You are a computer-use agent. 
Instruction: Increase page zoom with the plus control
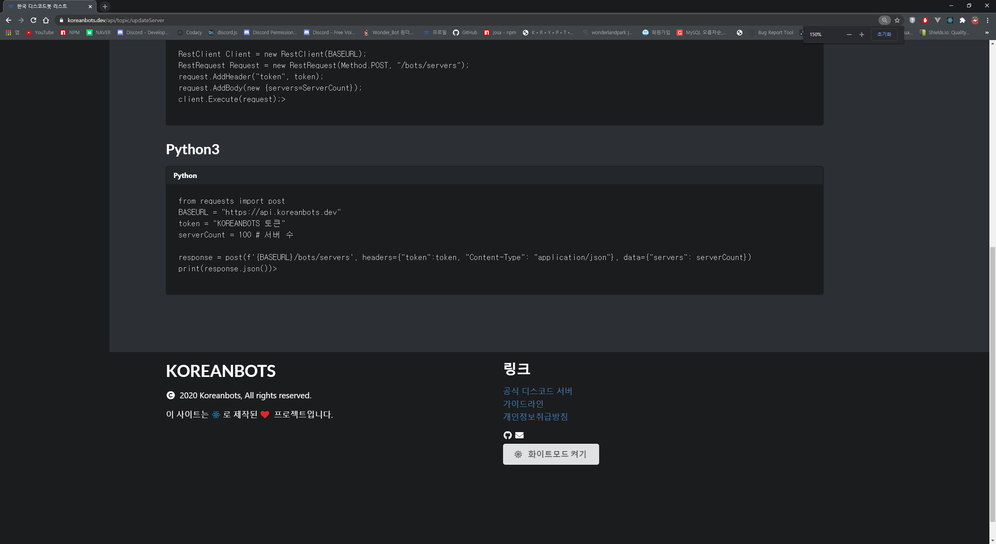pos(861,34)
